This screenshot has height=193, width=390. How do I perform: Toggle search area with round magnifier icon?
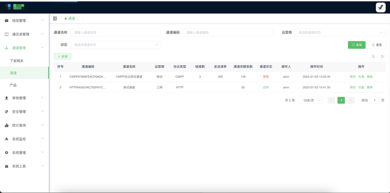point(373,56)
